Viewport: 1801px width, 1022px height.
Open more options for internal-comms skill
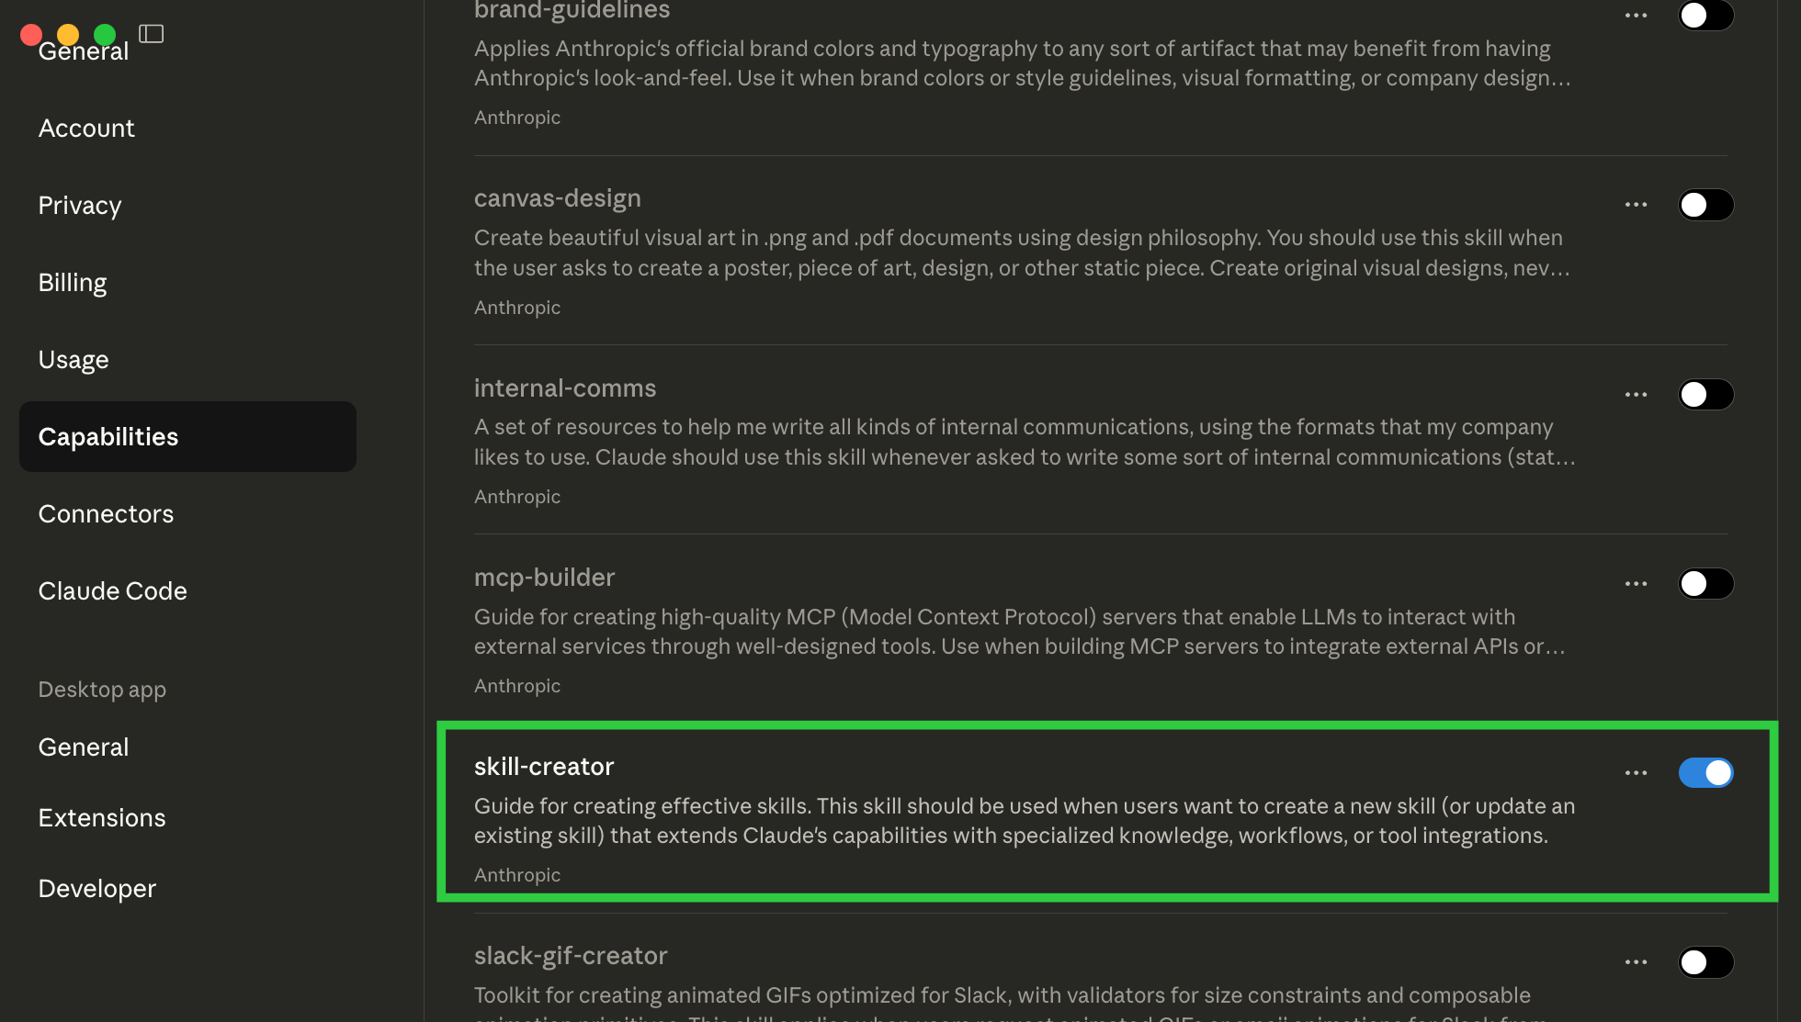pyautogui.click(x=1636, y=395)
